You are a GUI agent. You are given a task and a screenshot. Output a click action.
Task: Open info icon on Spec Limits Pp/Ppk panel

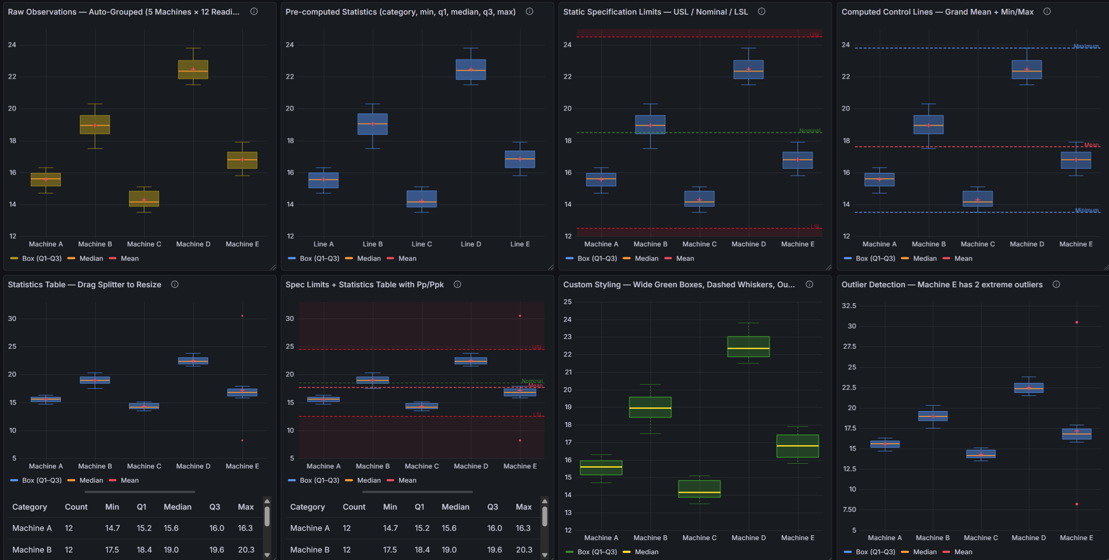457,284
